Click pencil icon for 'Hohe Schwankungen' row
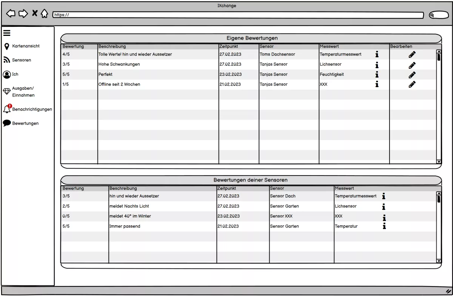The height and width of the screenshot is (297, 453). click(412, 65)
